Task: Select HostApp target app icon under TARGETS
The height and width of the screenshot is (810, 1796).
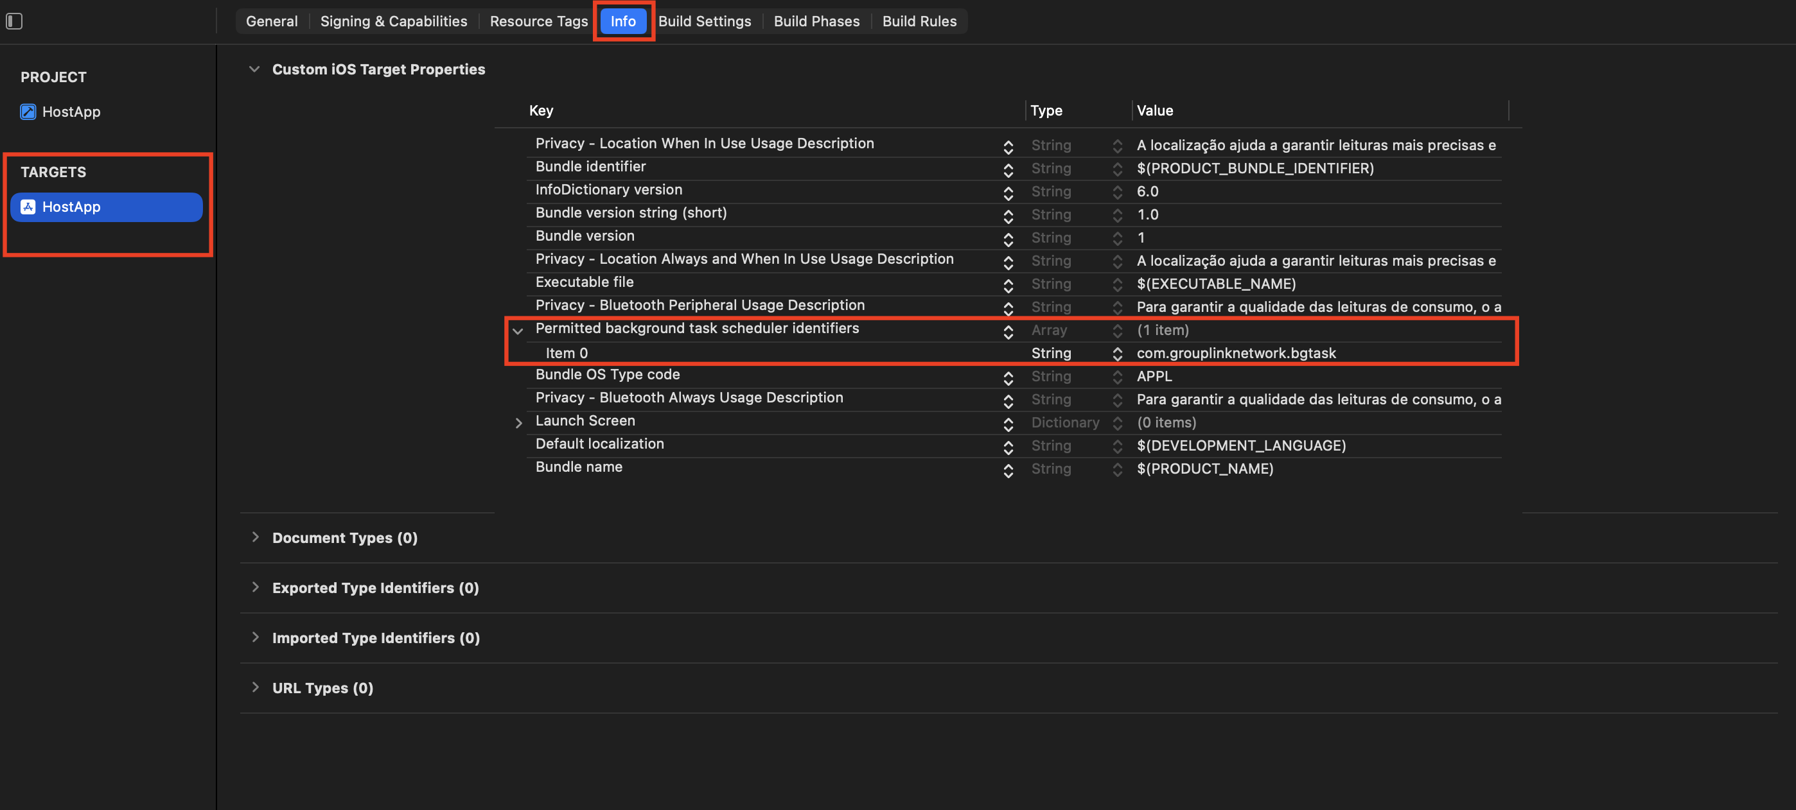Action: pyautogui.click(x=28, y=207)
